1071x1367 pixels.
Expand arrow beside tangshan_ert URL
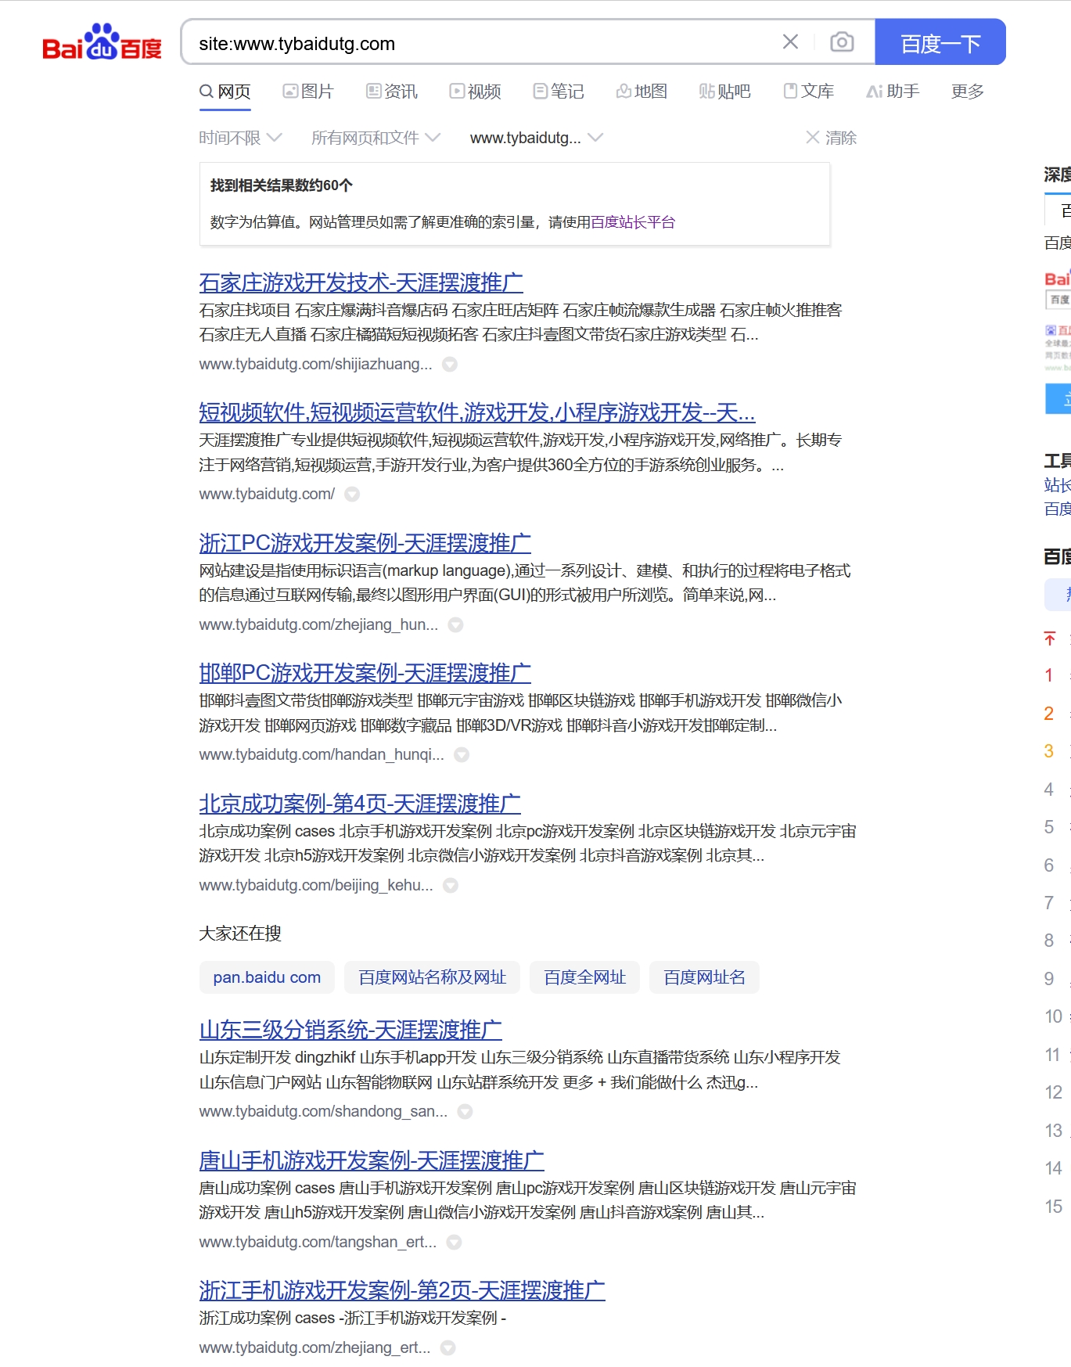[454, 1243]
